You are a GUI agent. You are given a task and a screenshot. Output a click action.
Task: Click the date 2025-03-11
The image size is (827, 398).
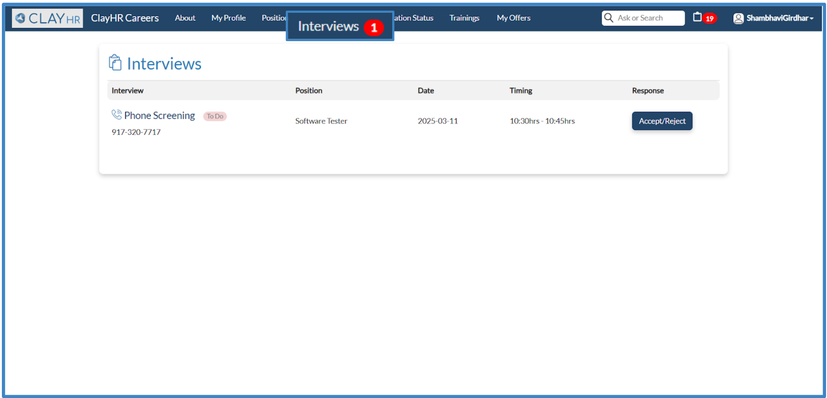click(438, 121)
